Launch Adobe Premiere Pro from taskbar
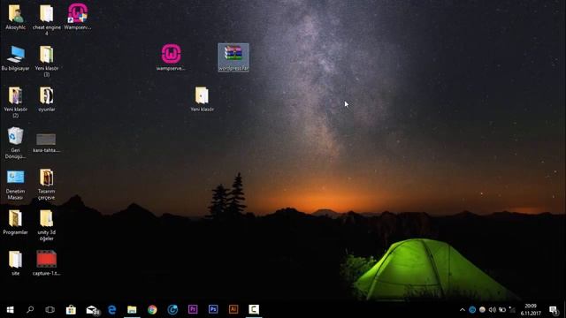 coord(193,310)
